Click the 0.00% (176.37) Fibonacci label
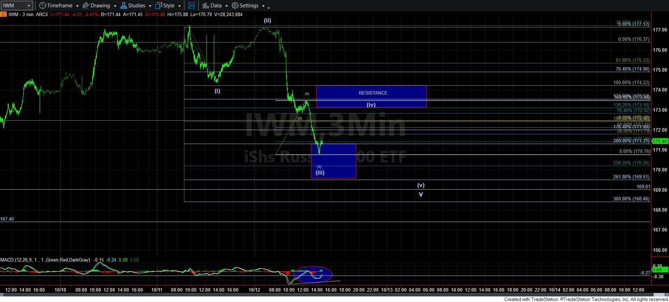This screenshot has width=669, height=302. (x=634, y=39)
